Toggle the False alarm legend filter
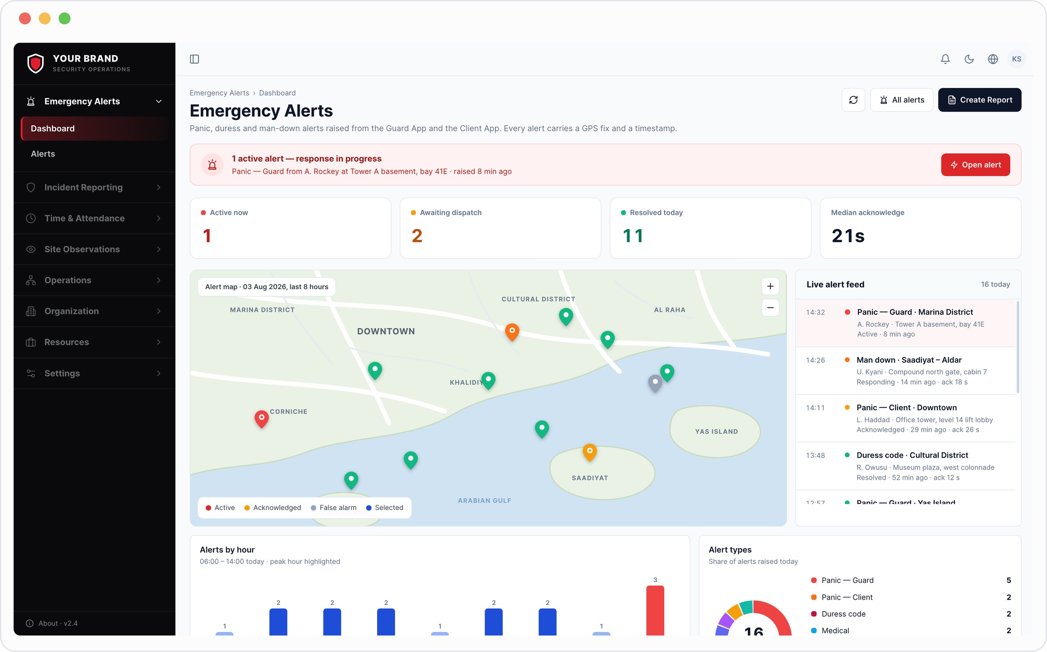 coord(333,508)
